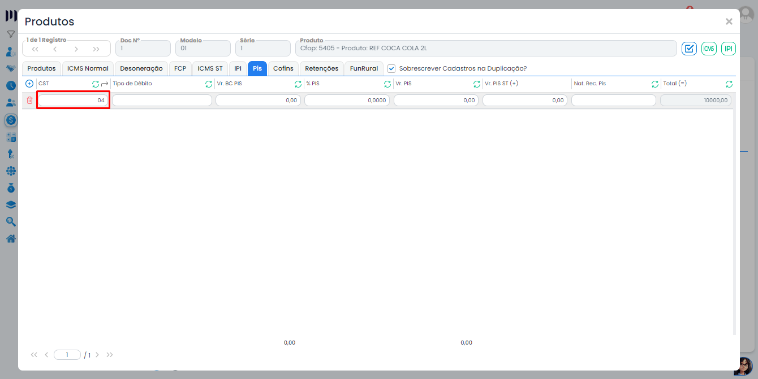Click refresh icon in Vr. BC PIS column
Screen dimensions: 758x379
tap(298, 84)
